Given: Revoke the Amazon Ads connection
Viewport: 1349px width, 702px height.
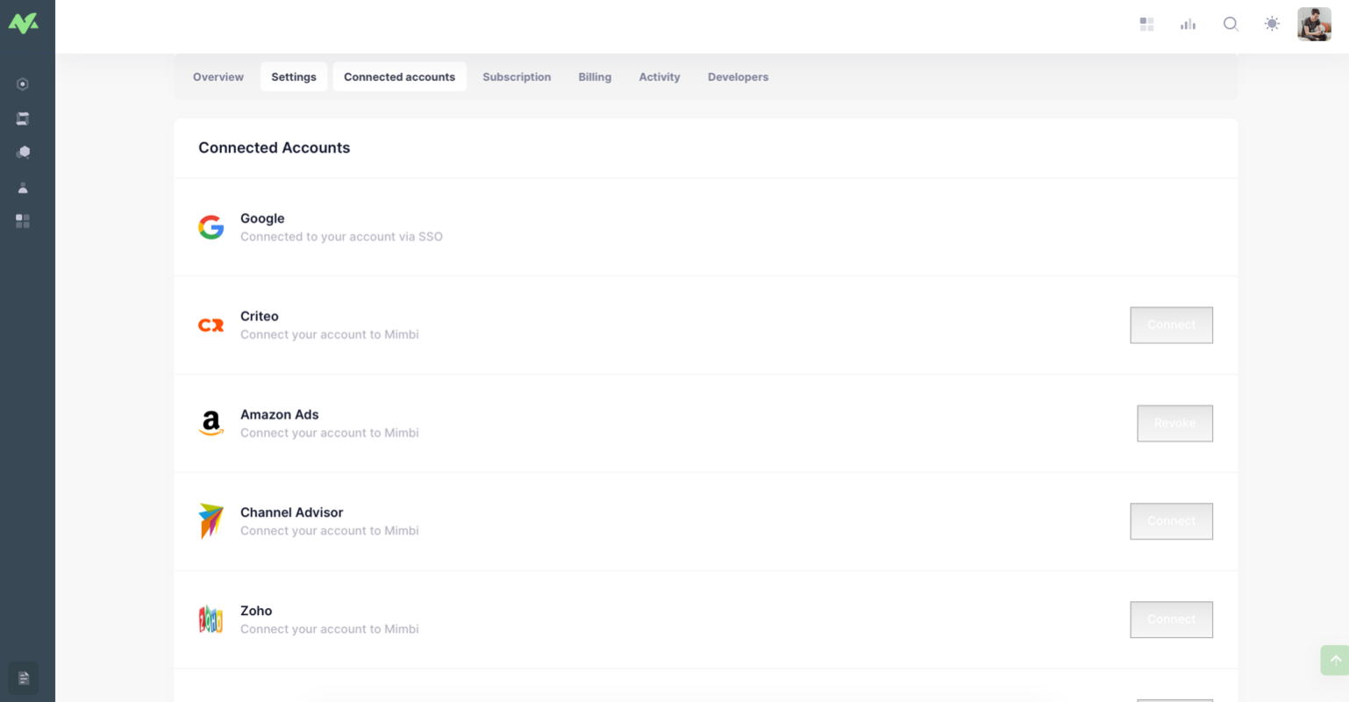Looking at the screenshot, I should click(1174, 423).
